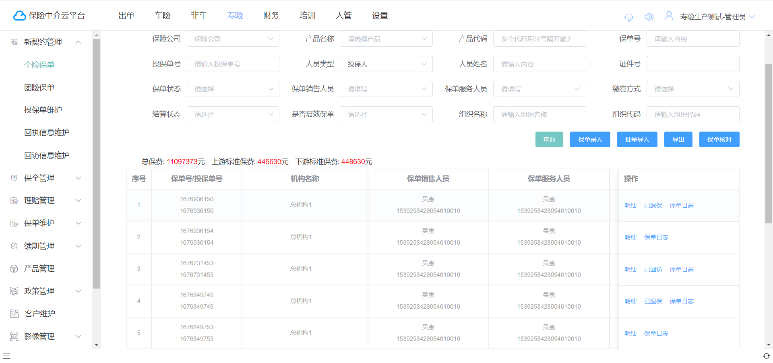Click the 保单维护 sidebar icon
Image resolution: width=773 pixels, height=363 pixels.
14,223
